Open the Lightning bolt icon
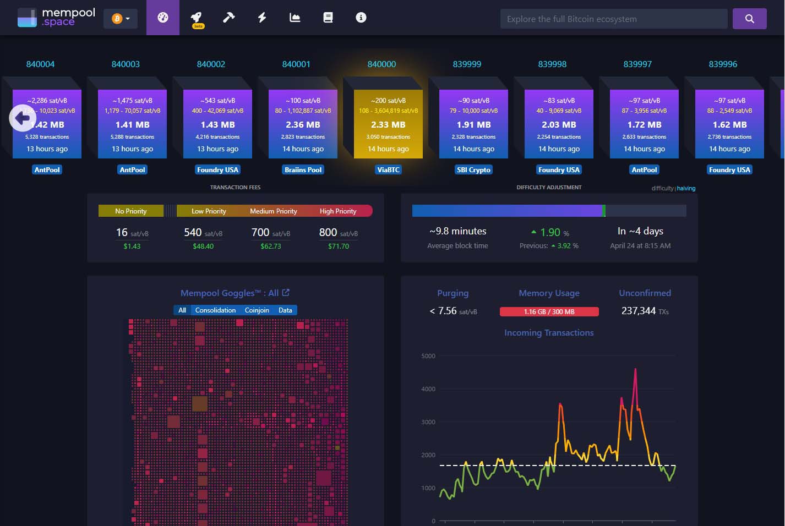 [262, 18]
